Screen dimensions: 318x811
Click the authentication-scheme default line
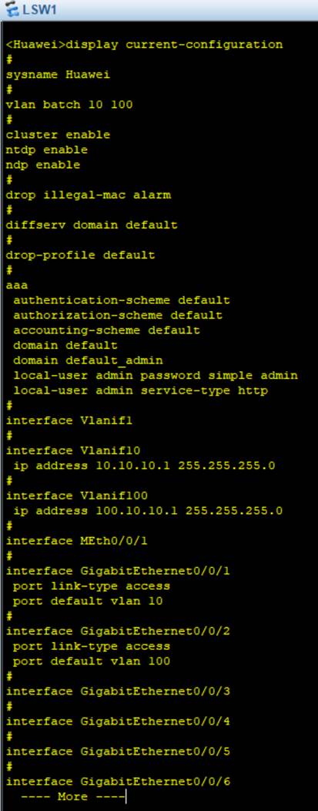pos(122,300)
